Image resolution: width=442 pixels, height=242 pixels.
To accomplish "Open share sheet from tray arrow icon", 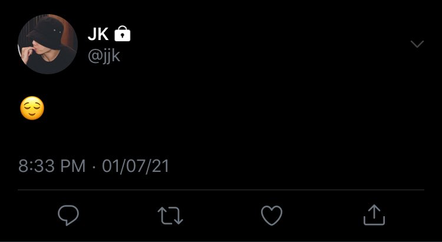I will 374,215.
